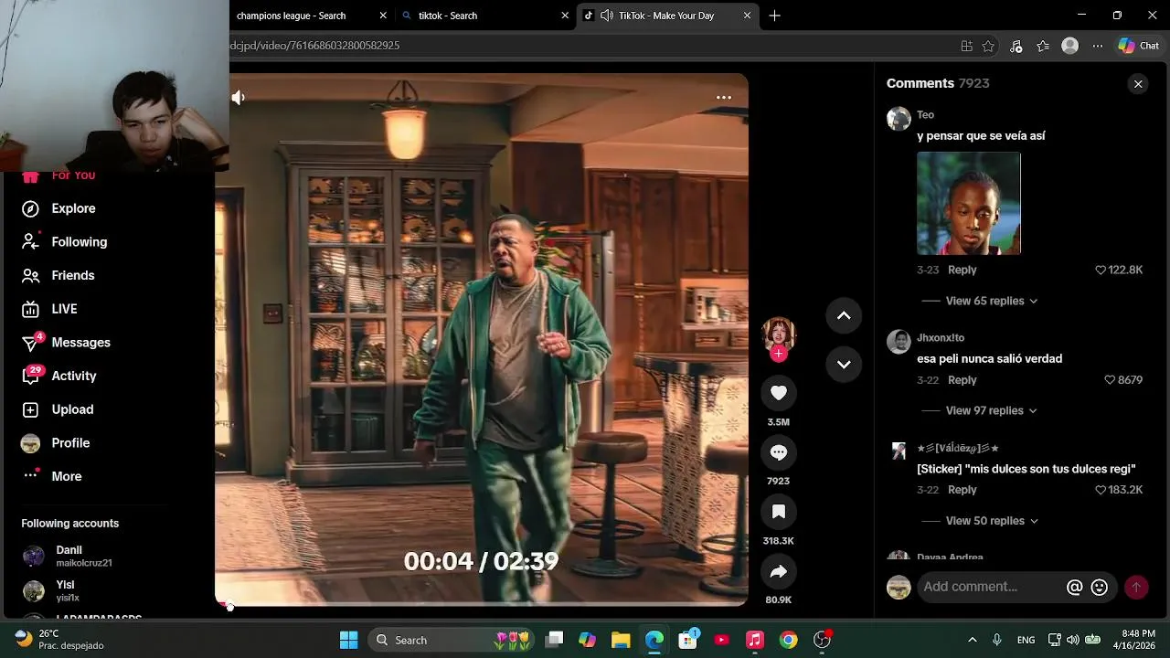
Task: Show hidden icons in the system tray
Action: click(972, 640)
